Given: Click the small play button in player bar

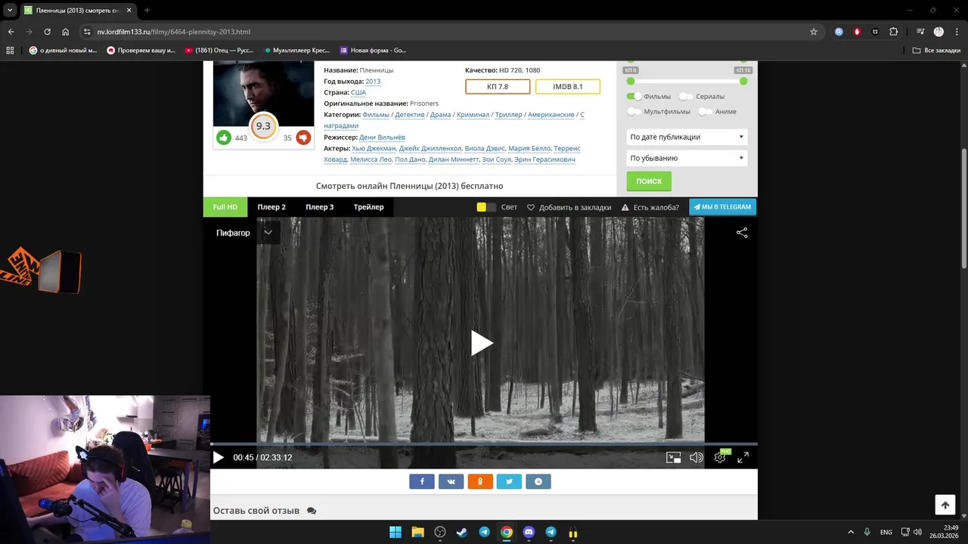Looking at the screenshot, I should pos(219,457).
